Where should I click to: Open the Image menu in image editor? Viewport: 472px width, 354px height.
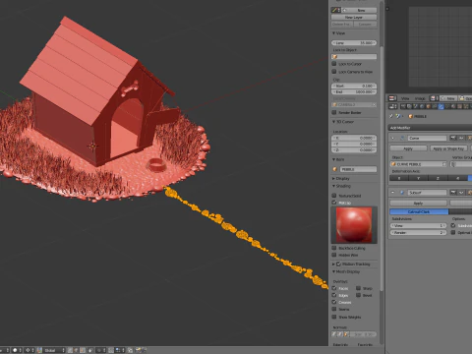420,98
